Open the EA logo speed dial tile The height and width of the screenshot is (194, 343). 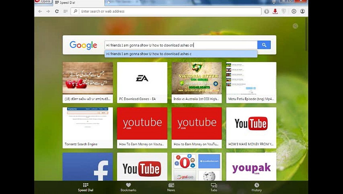(142, 78)
